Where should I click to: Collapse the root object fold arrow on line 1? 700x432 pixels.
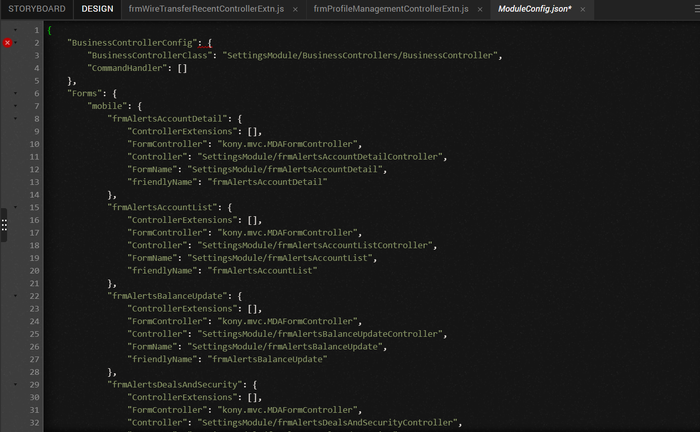(x=16, y=30)
